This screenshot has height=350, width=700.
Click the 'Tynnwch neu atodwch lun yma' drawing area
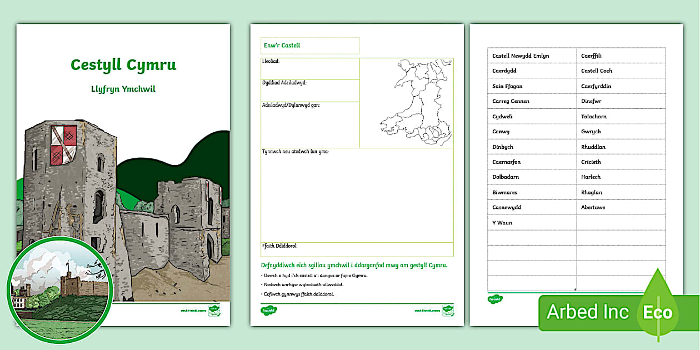[356, 194]
